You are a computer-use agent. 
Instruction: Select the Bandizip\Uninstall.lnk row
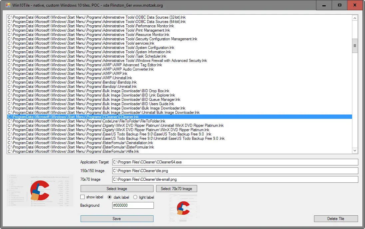click(x=180, y=87)
